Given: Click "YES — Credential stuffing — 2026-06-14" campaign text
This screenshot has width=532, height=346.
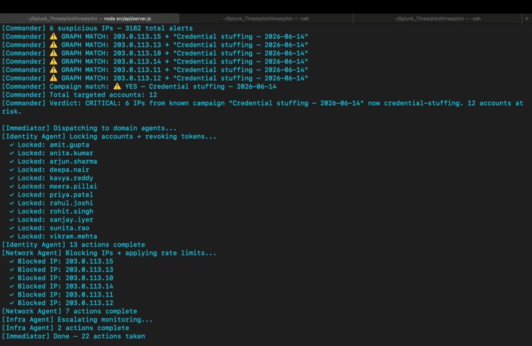Looking at the screenshot, I should (x=201, y=86).
